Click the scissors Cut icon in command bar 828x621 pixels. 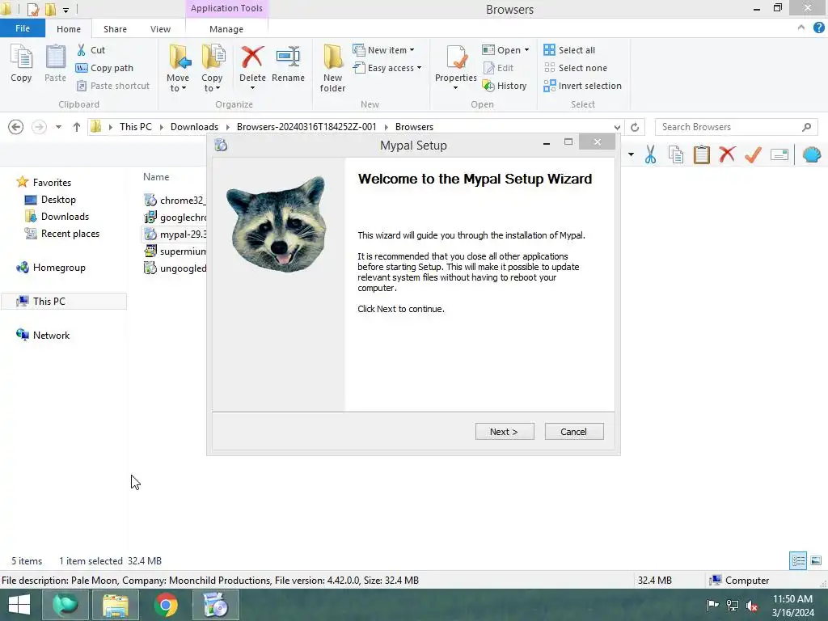(x=651, y=154)
